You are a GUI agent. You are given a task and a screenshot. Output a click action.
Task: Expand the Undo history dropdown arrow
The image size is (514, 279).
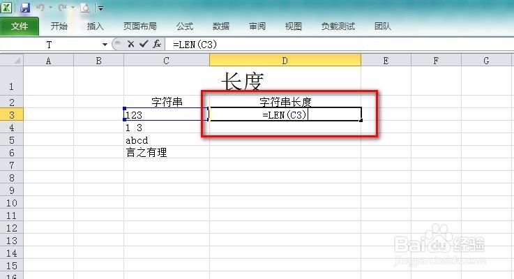tap(50, 8)
